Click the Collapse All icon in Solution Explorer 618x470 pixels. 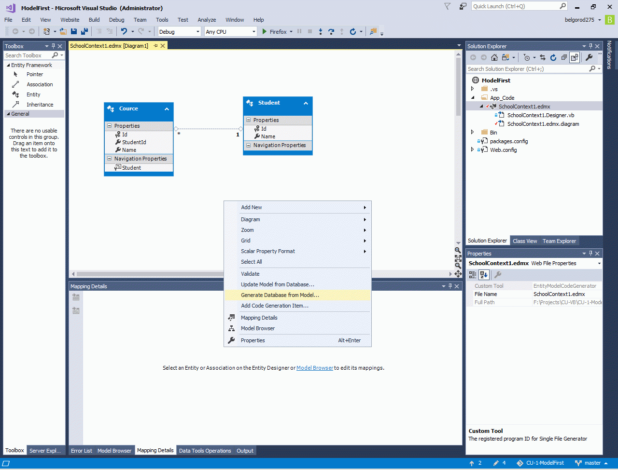pyautogui.click(x=564, y=57)
